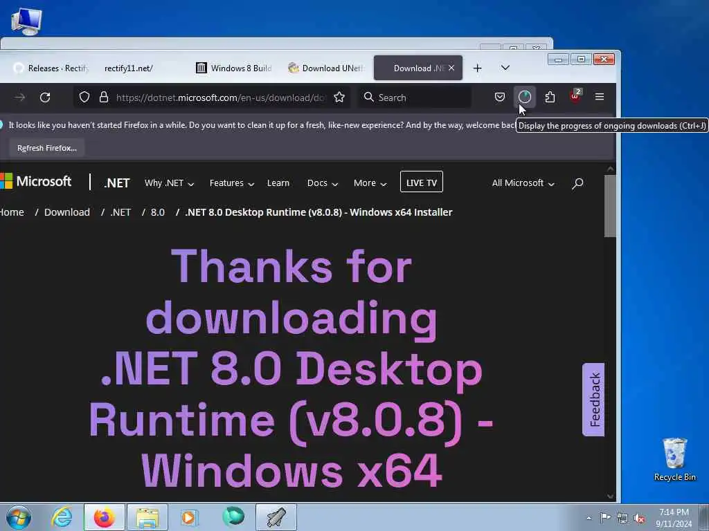Click the Firefox taskbar icon
Screen dimensions: 709x531
pos(105,517)
